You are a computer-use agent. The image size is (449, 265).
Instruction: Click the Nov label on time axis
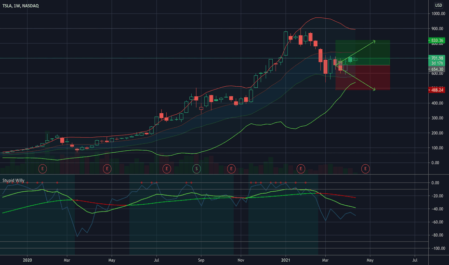tap(241, 260)
